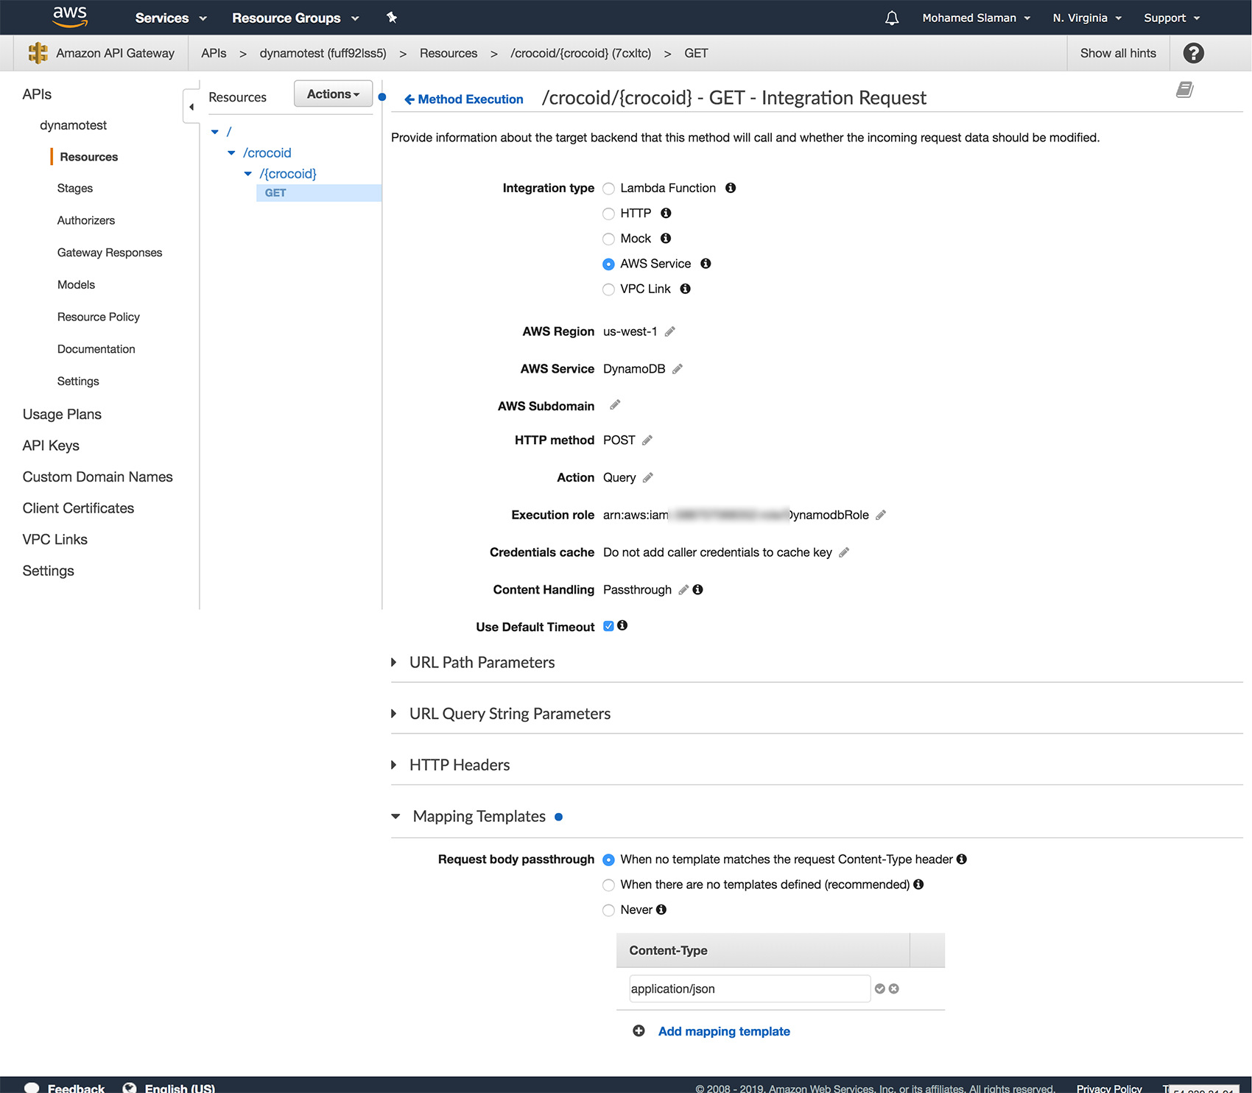Select passthrough when no template matches Content-Type
Screen dimensions: 1252x1093
pos(608,860)
